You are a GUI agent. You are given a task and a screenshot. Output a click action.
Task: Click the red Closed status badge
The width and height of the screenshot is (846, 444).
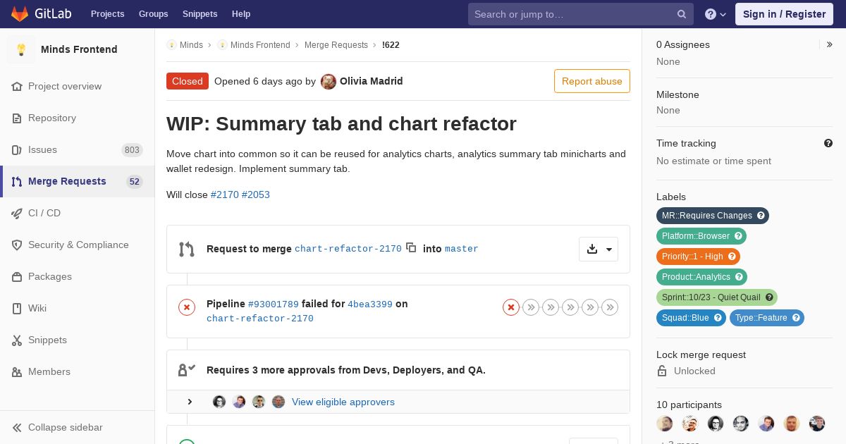[x=188, y=81]
